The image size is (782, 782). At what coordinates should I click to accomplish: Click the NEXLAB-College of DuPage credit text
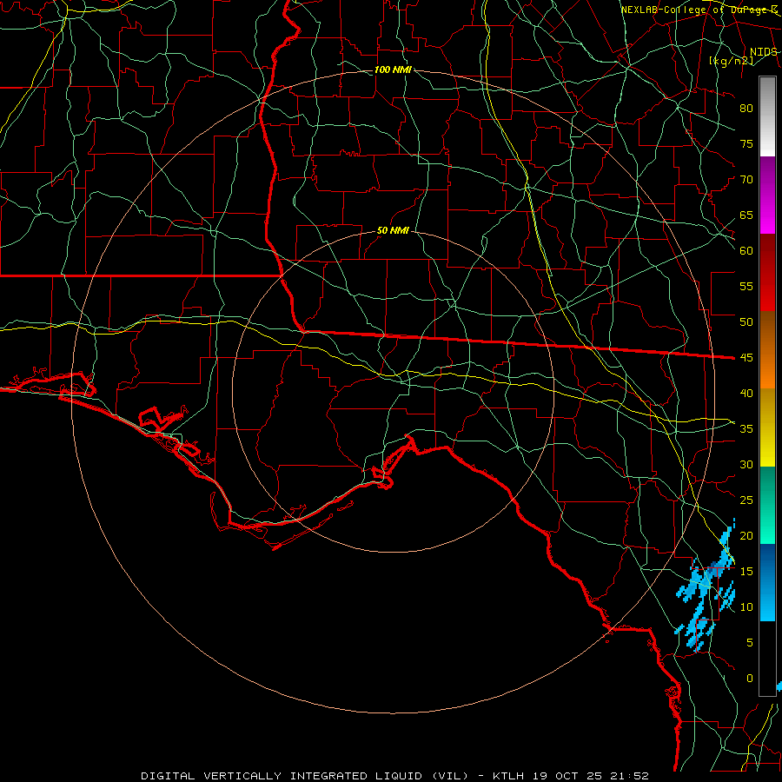tap(699, 10)
